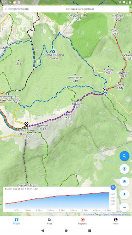The image size is (132, 235).
Task: Select the Chatka Stracona Polana hut icon
Action: [x=53, y=51]
